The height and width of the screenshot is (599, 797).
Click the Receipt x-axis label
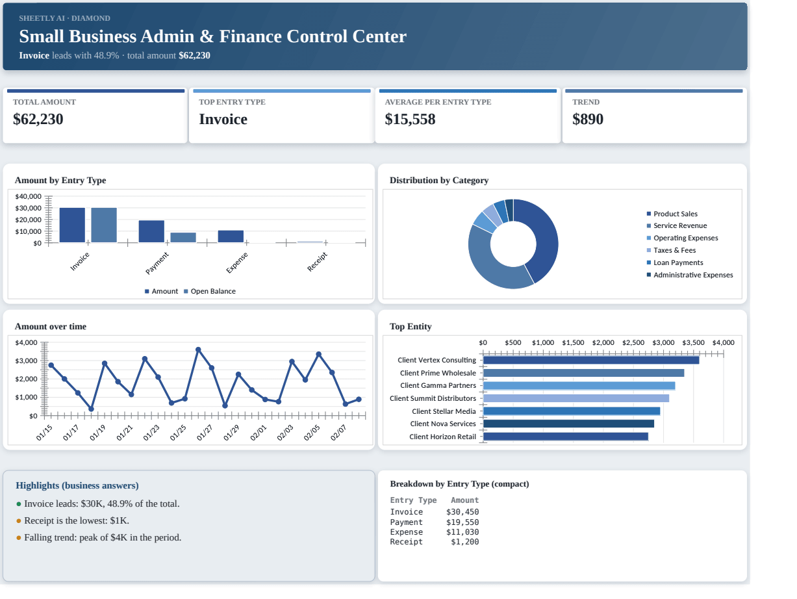coord(318,262)
